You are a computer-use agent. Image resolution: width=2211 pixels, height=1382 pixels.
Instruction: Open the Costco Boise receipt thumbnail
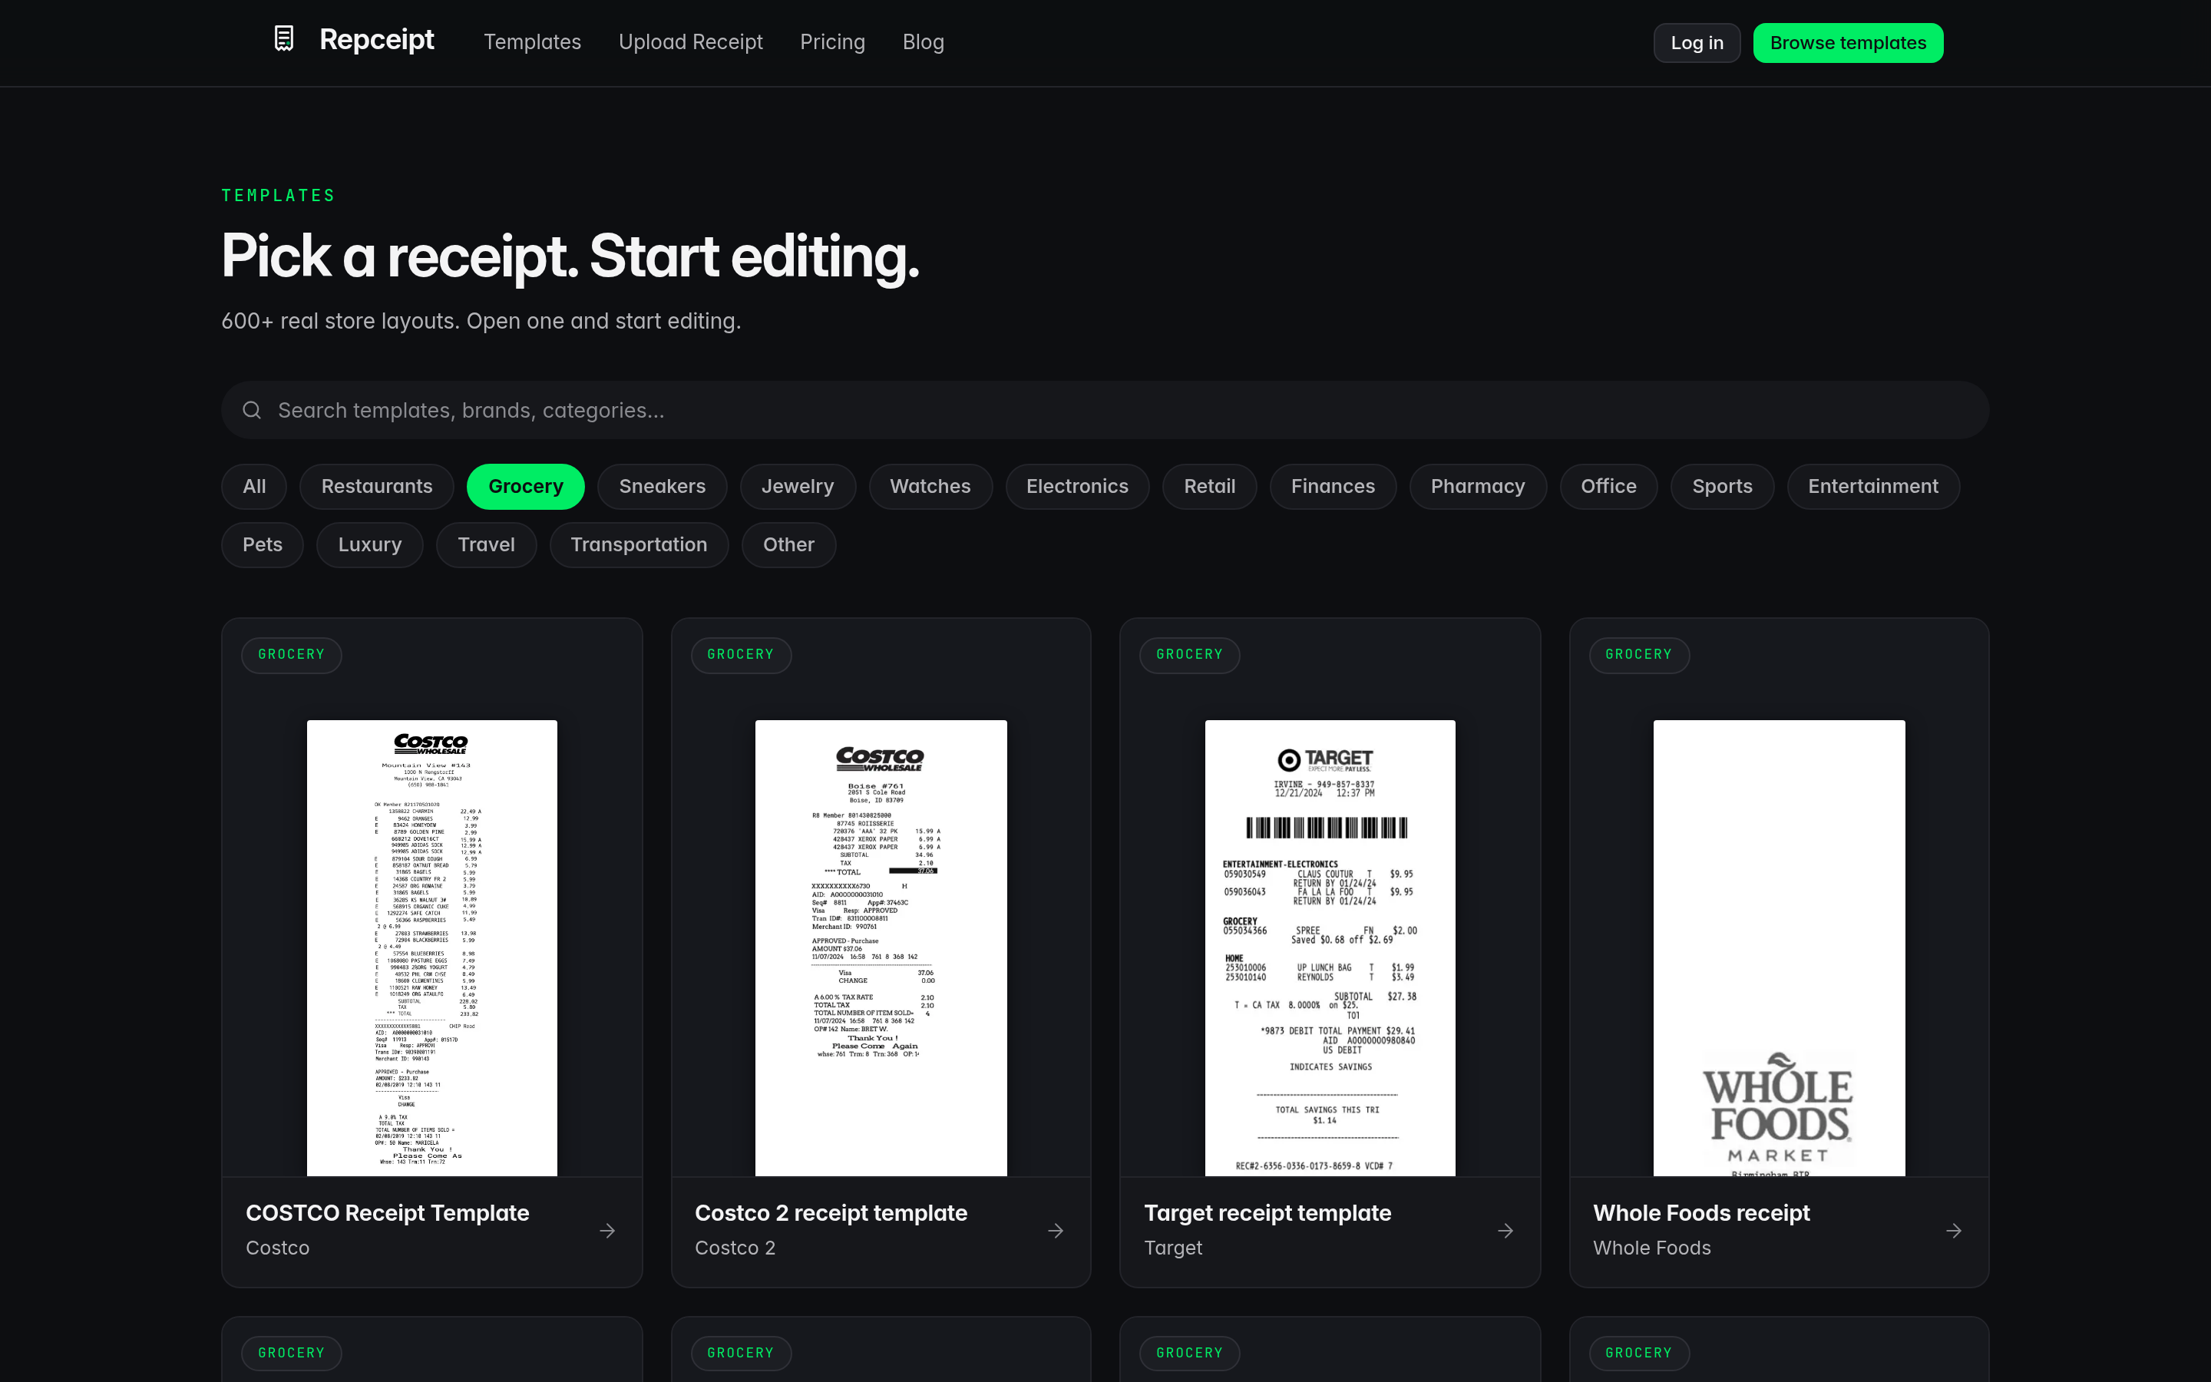click(881, 948)
